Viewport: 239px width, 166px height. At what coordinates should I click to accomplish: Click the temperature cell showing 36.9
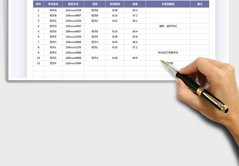coord(135,58)
